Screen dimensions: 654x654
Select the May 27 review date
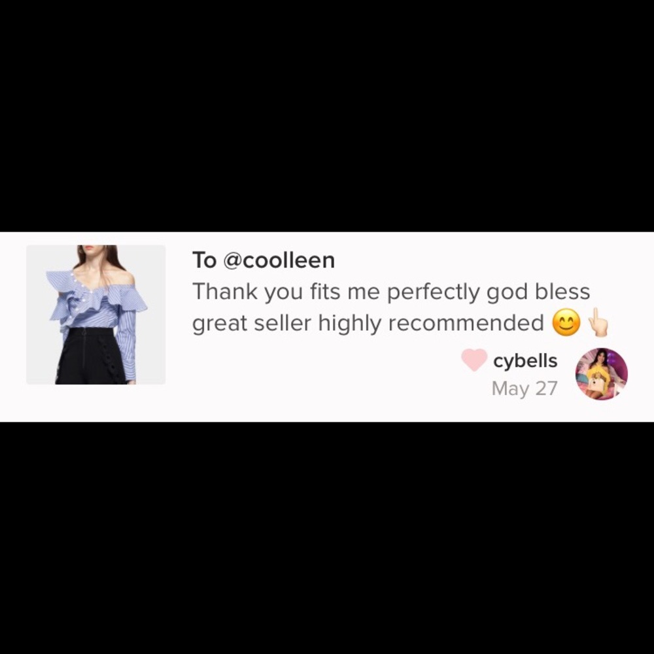525,388
